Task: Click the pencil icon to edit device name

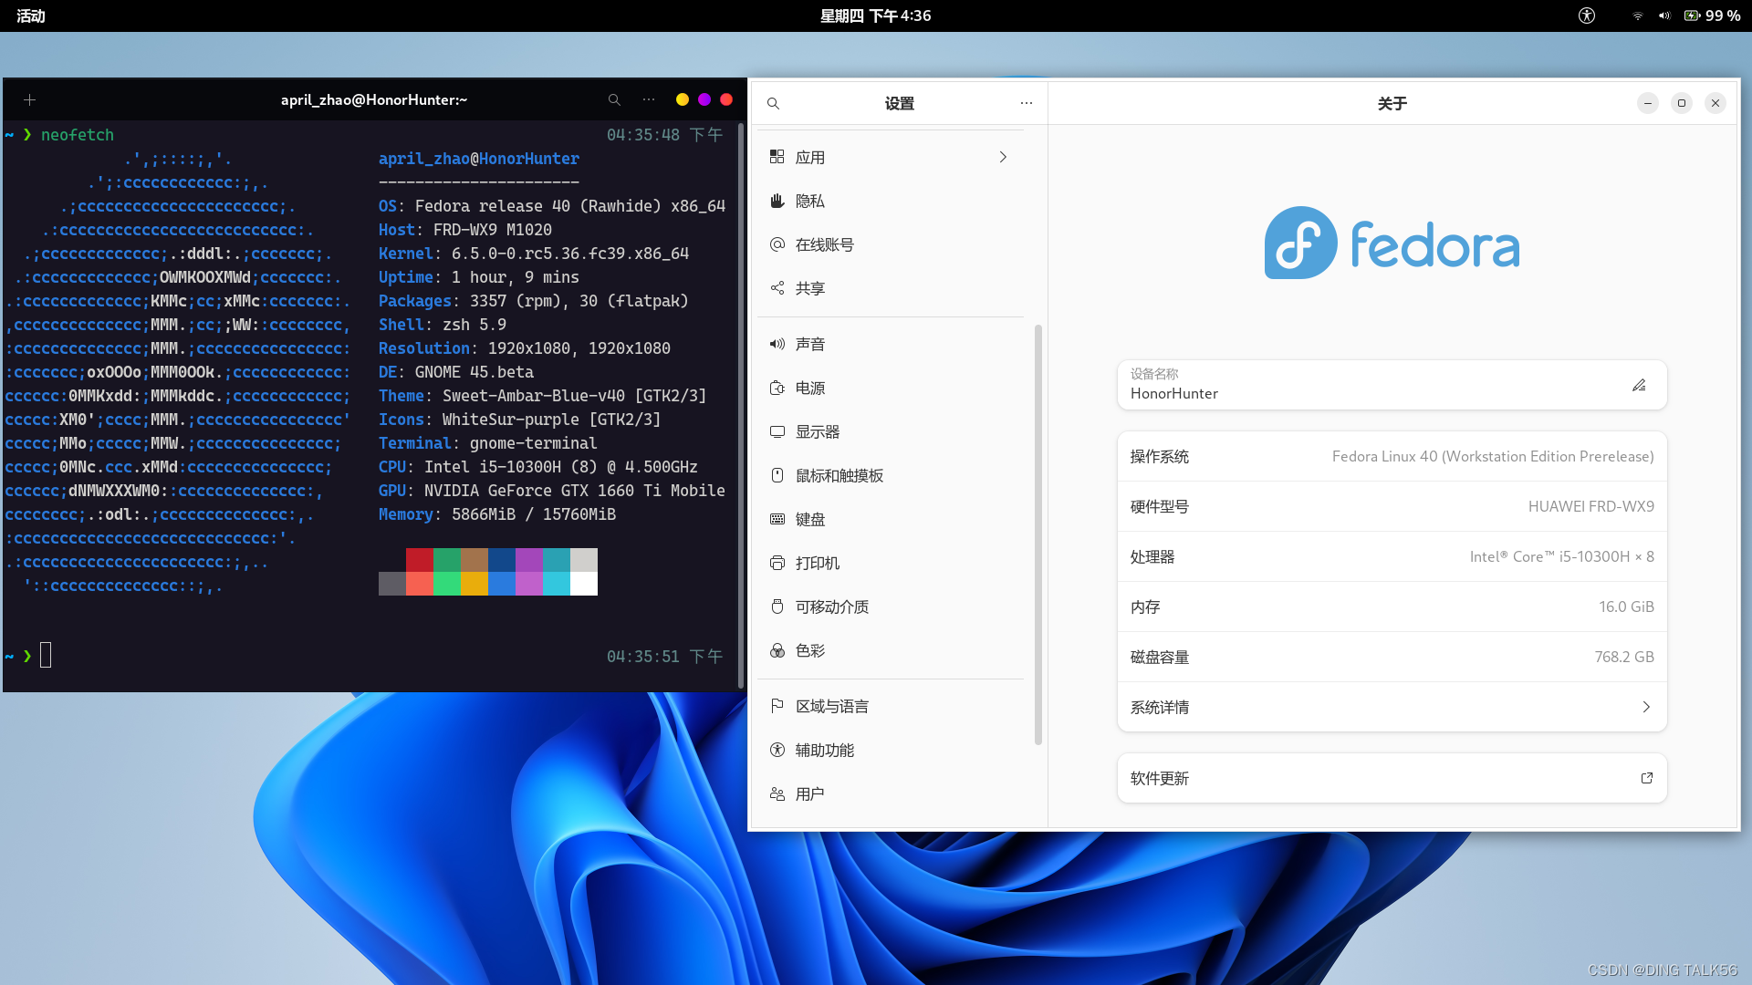Action: coord(1639,385)
